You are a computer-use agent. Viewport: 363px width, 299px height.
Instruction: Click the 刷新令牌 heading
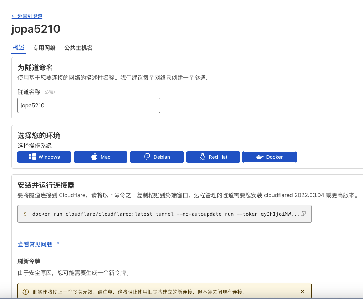point(29,261)
